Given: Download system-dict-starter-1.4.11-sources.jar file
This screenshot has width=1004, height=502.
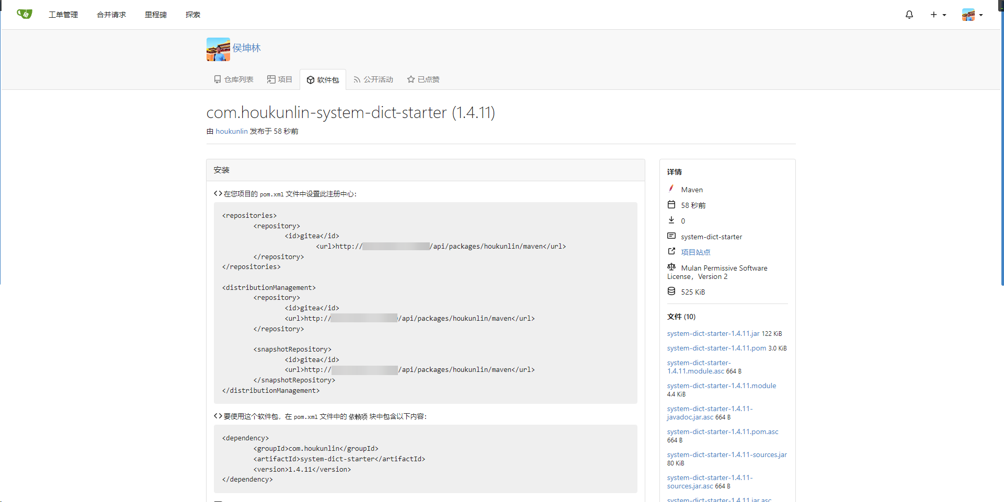Looking at the screenshot, I should click(x=726, y=455).
